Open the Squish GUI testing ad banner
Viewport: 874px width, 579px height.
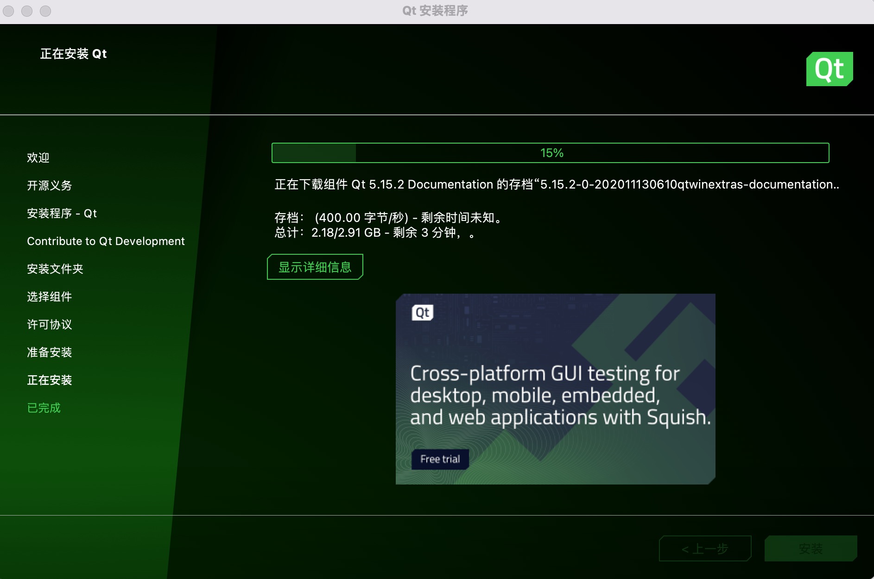pyautogui.click(x=556, y=389)
